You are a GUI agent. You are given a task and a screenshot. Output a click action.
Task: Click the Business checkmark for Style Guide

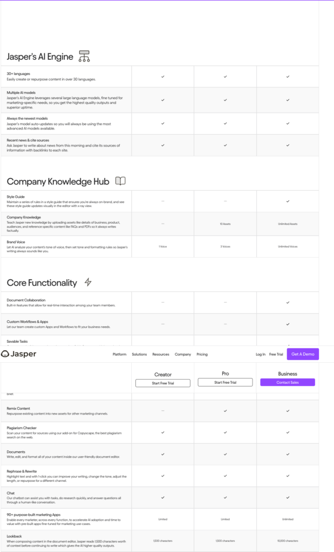pos(288,202)
